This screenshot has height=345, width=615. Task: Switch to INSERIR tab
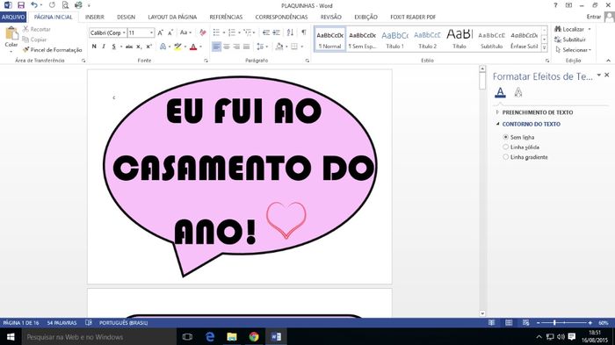pyautogui.click(x=95, y=17)
